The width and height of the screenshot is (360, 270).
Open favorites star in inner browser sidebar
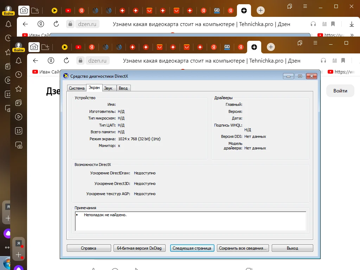(x=19, y=89)
